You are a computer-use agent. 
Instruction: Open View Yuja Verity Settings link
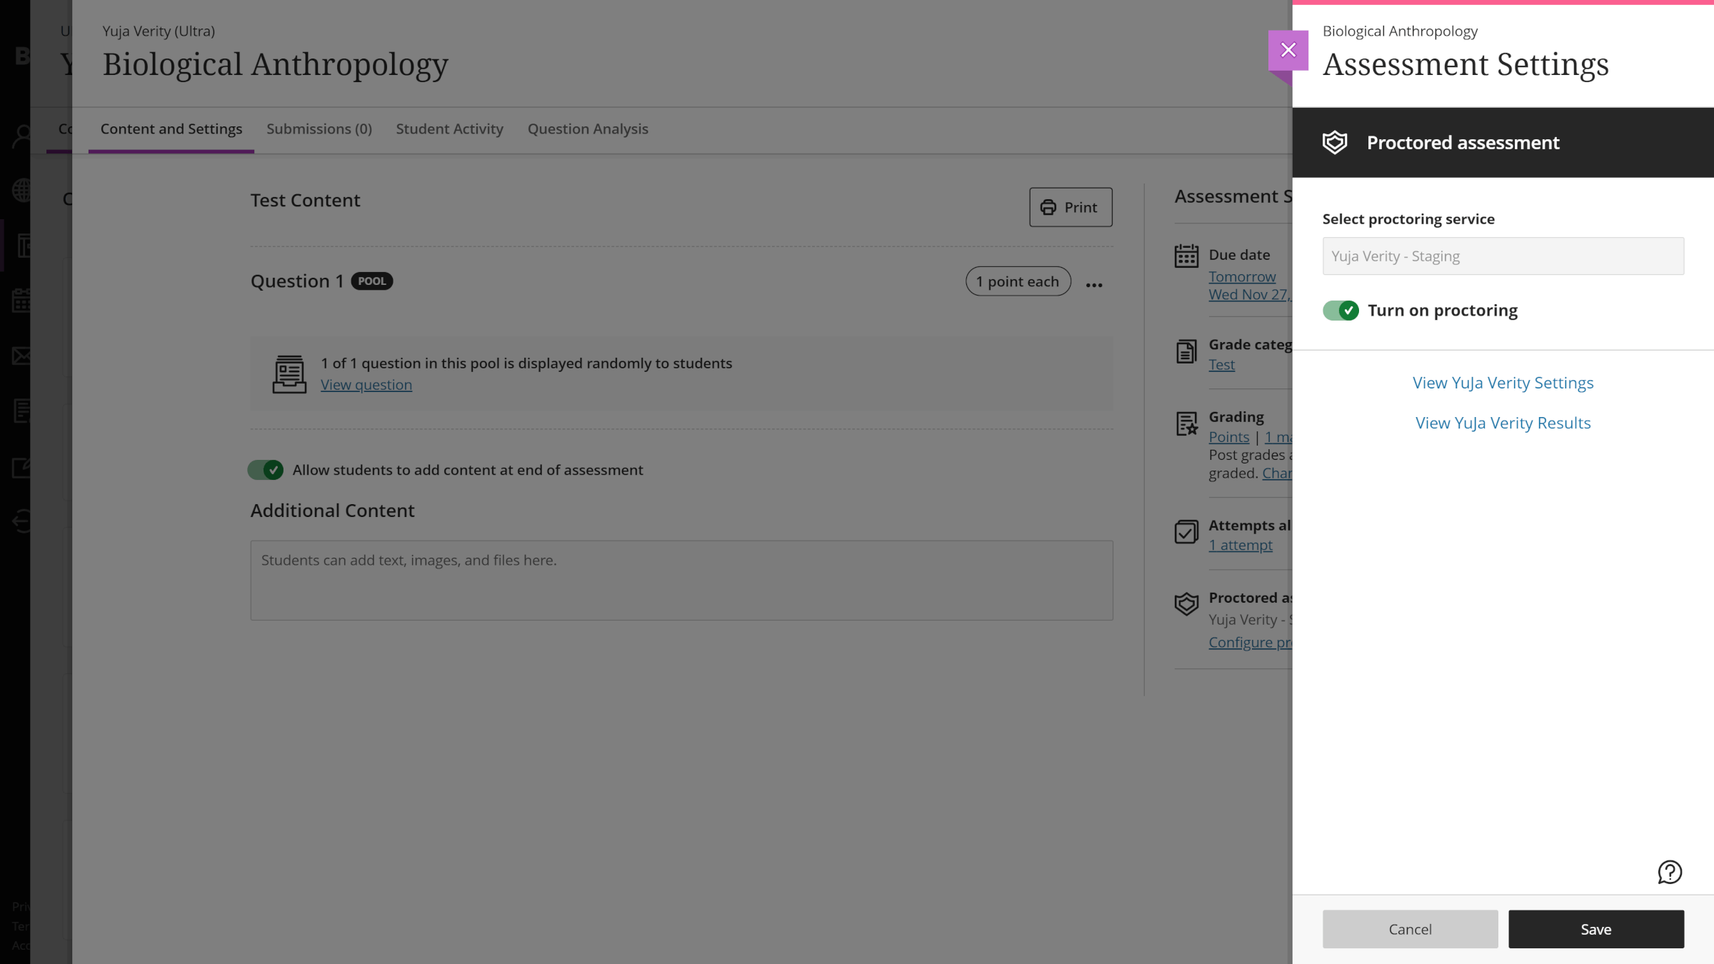[1503, 383]
